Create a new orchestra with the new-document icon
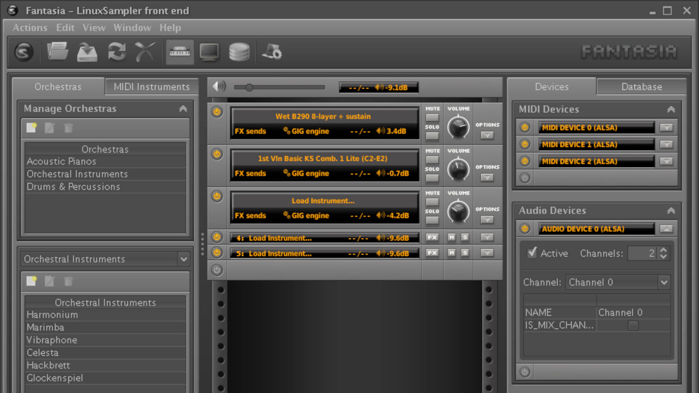This screenshot has width=699, height=393. (x=31, y=128)
